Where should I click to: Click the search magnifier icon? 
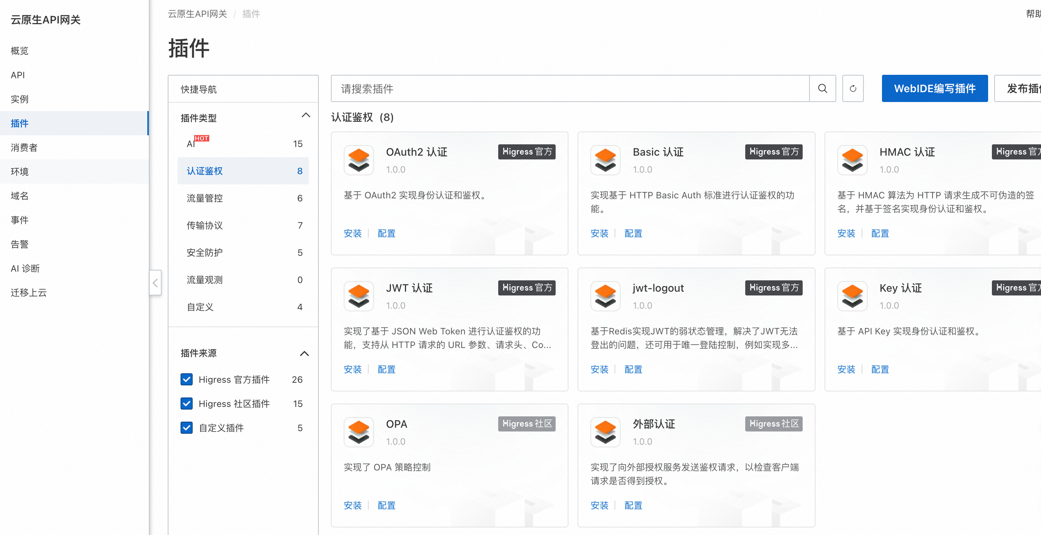click(822, 88)
